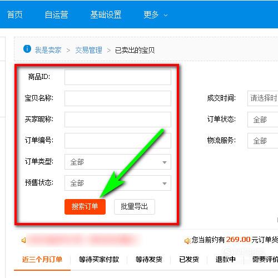Image resolution: width=278 pixels, height=278 pixels.
Task: Open the 基础设置 menu item
Action: pyautogui.click(x=106, y=14)
